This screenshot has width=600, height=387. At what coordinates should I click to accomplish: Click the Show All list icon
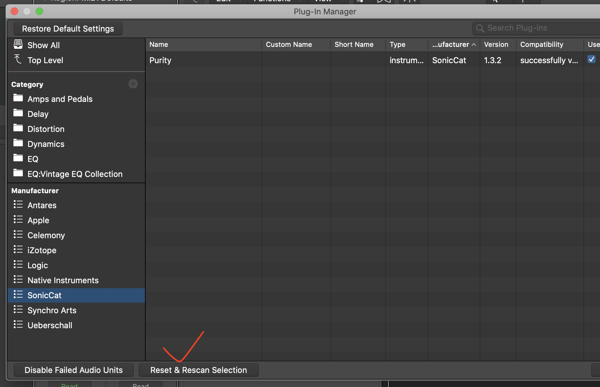pyautogui.click(x=18, y=44)
